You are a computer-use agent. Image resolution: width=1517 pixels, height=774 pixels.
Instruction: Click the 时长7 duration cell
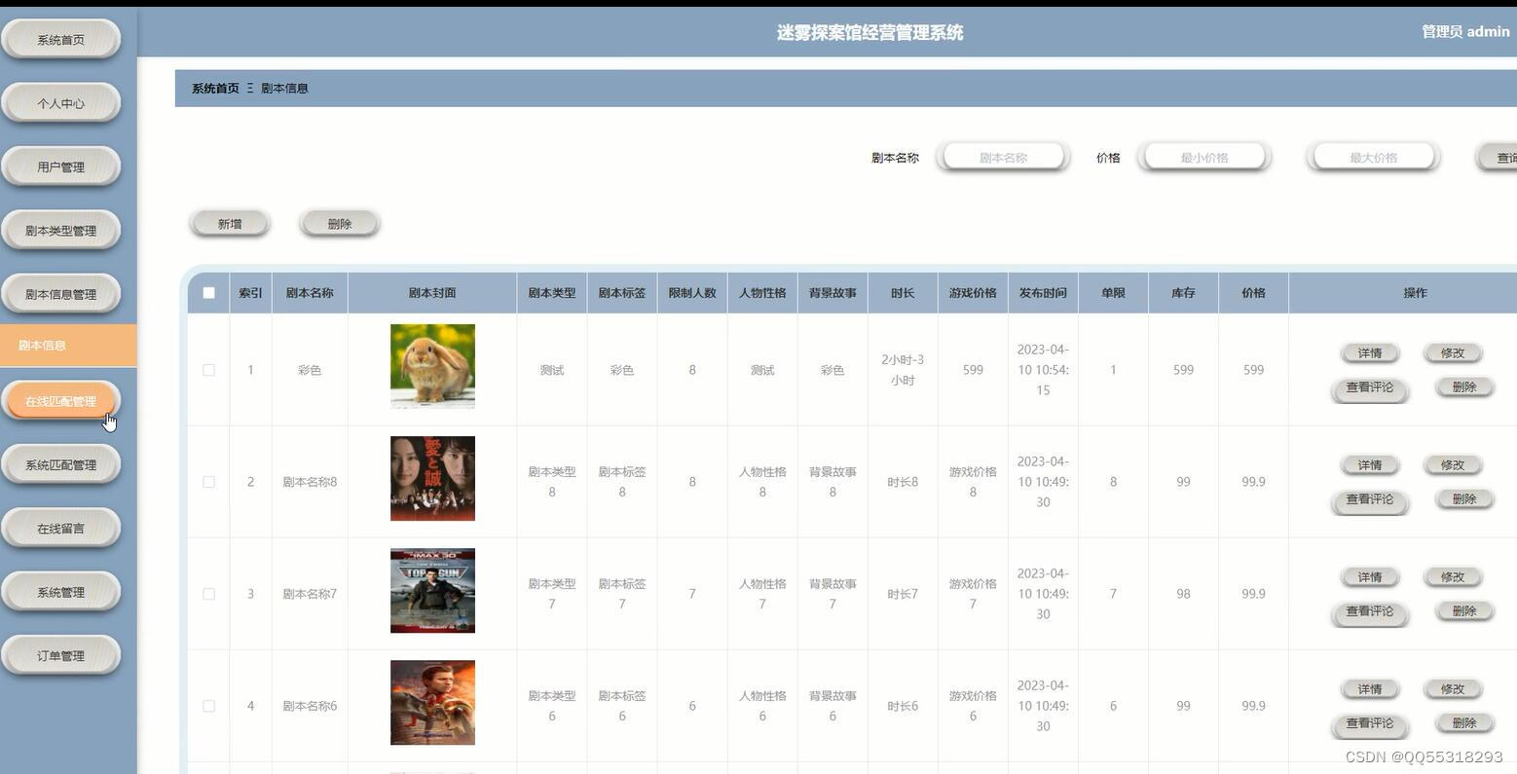(x=903, y=594)
